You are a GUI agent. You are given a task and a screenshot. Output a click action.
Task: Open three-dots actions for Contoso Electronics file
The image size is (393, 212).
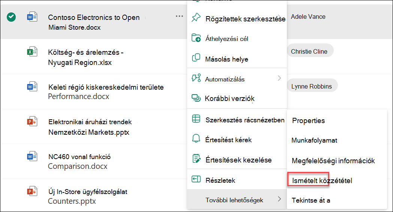(x=180, y=16)
